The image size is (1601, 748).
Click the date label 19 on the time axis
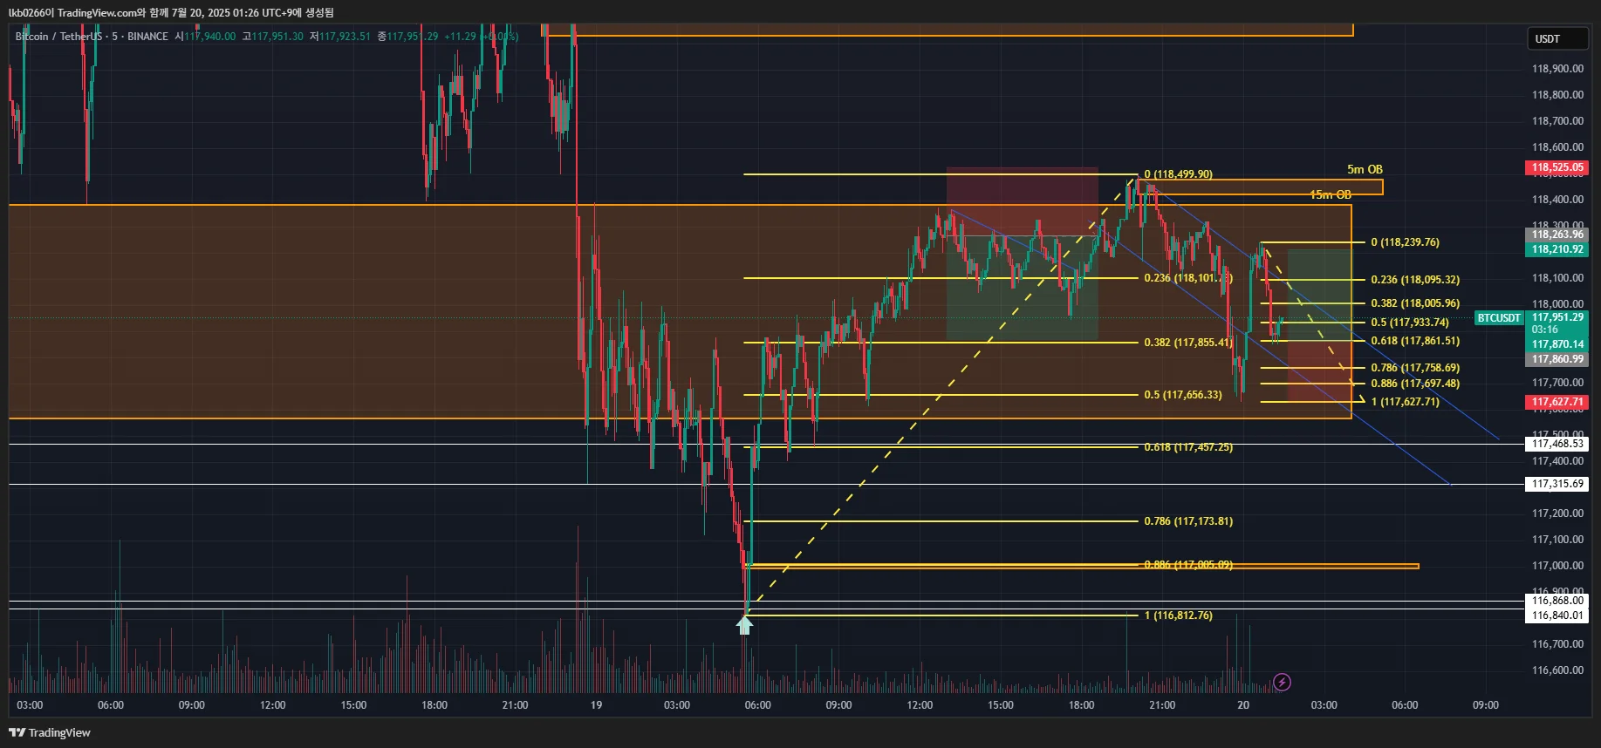click(596, 705)
